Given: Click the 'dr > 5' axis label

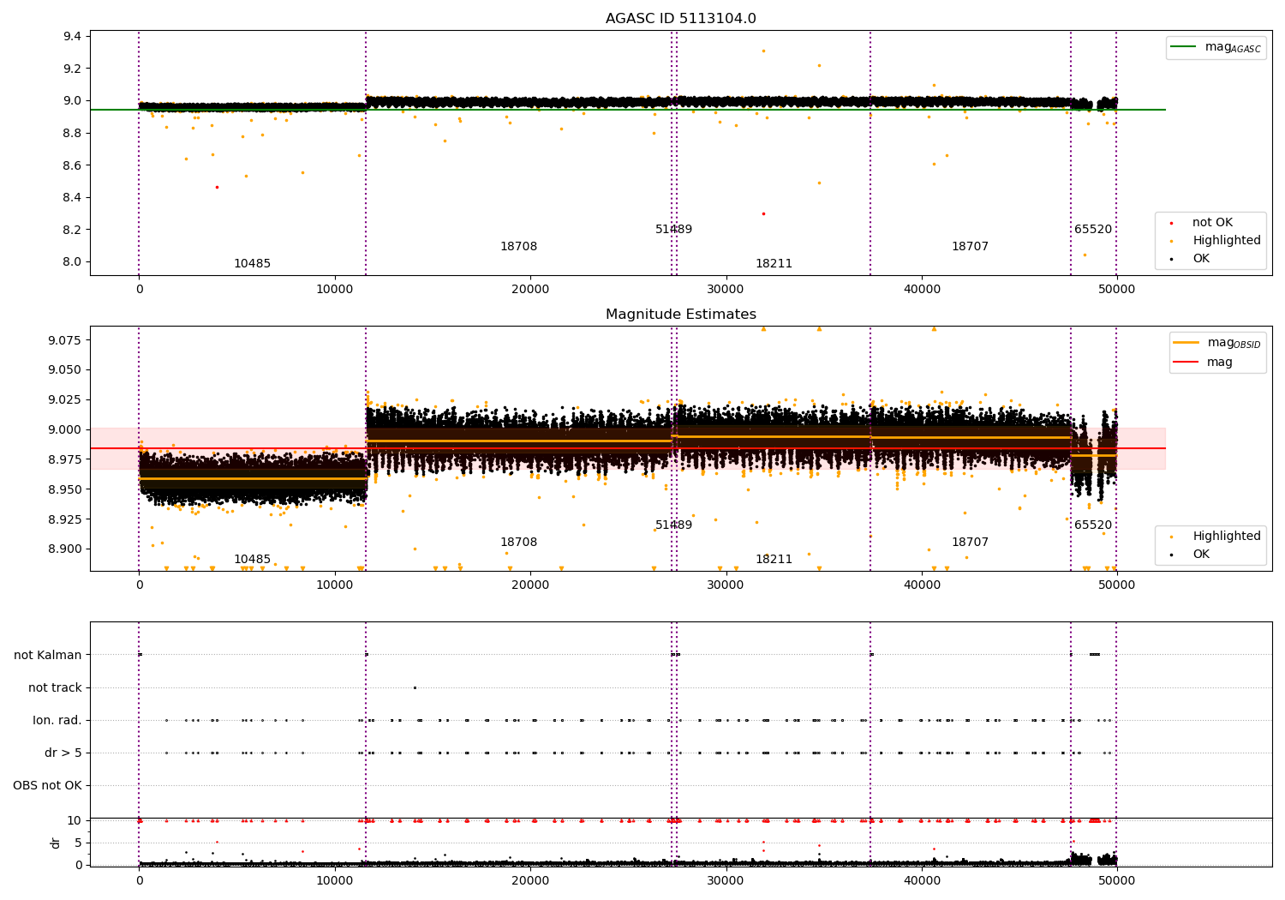Looking at the screenshot, I should (x=63, y=753).
